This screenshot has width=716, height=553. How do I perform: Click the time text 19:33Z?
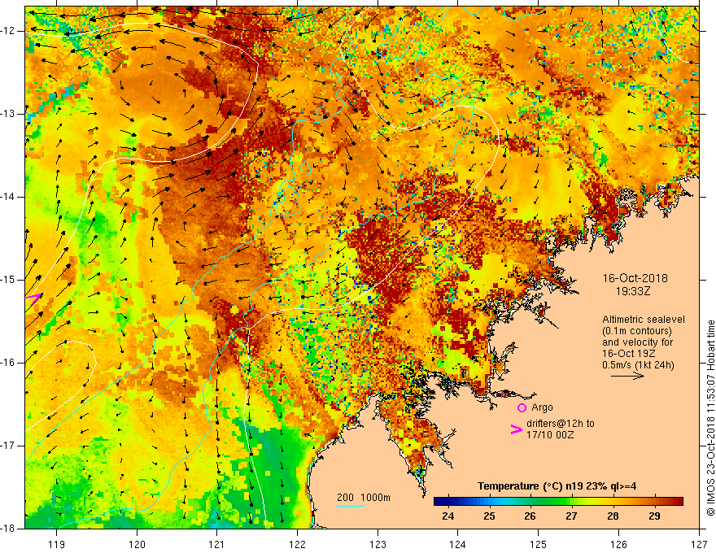click(632, 291)
